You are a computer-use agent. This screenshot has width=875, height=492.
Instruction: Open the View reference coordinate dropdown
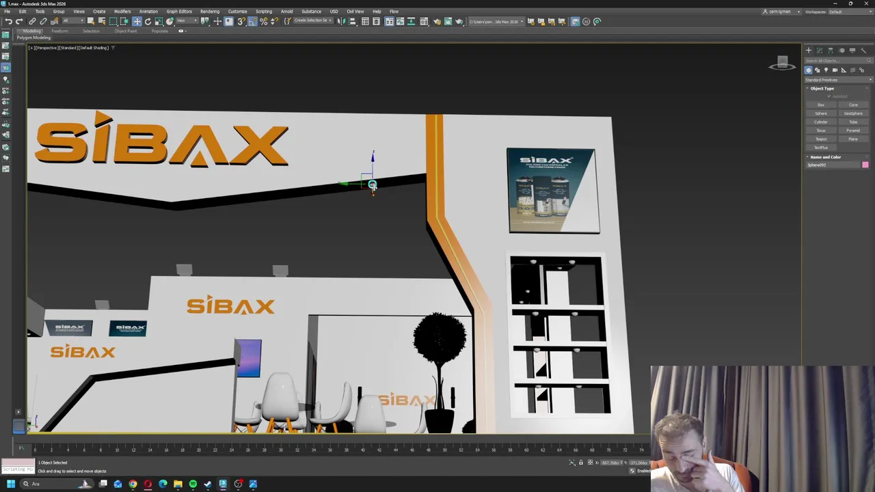[x=187, y=21]
